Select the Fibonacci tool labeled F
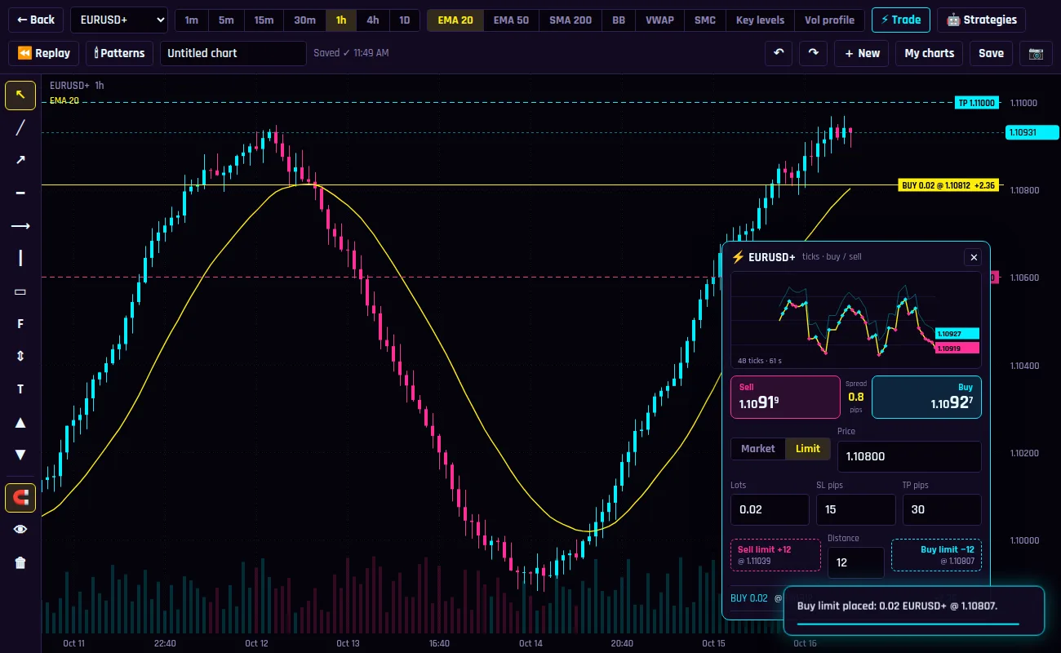 [x=20, y=324]
